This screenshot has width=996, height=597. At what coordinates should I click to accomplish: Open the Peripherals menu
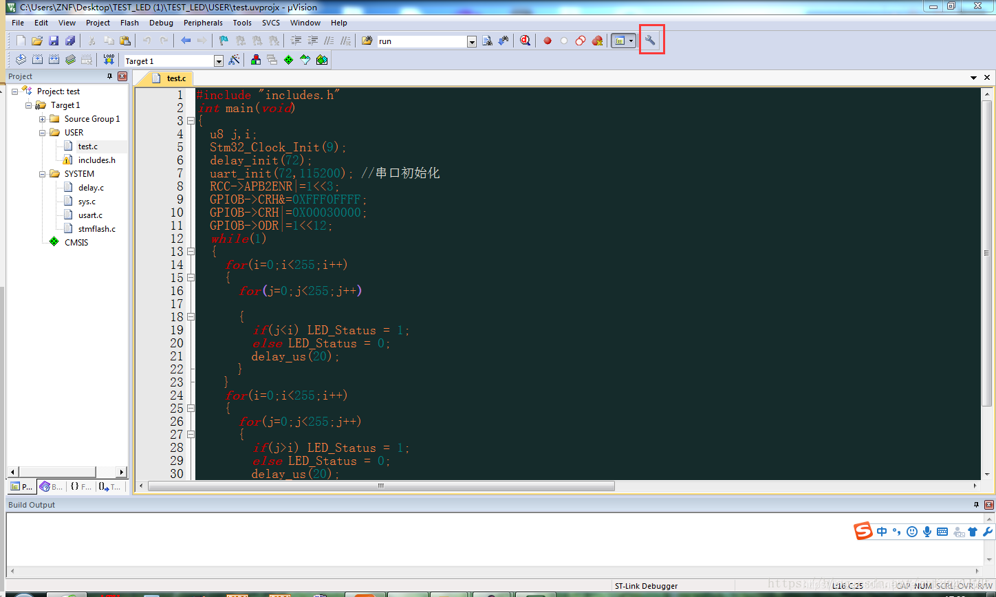tap(203, 23)
